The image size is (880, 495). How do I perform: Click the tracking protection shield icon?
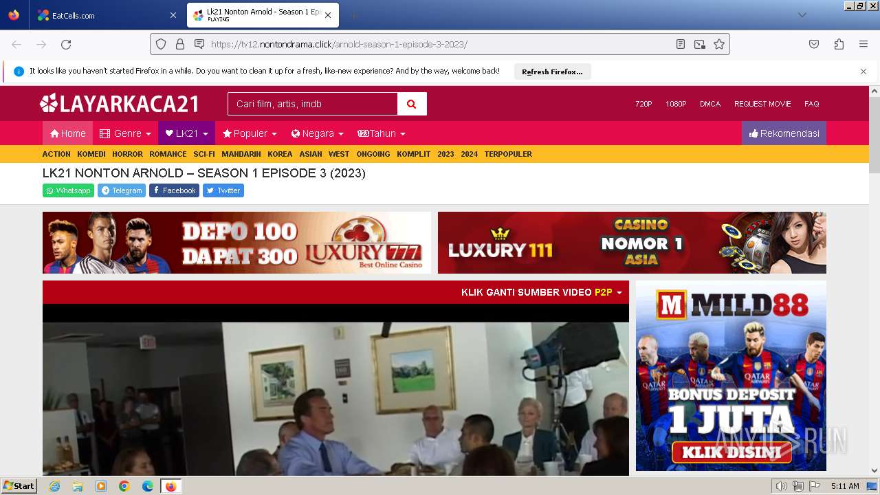pyautogui.click(x=161, y=44)
